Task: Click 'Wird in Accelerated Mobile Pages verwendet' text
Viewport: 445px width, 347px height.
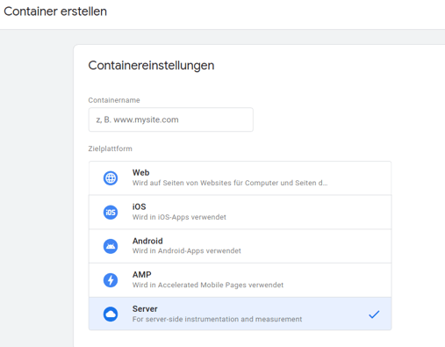Action: (x=208, y=285)
